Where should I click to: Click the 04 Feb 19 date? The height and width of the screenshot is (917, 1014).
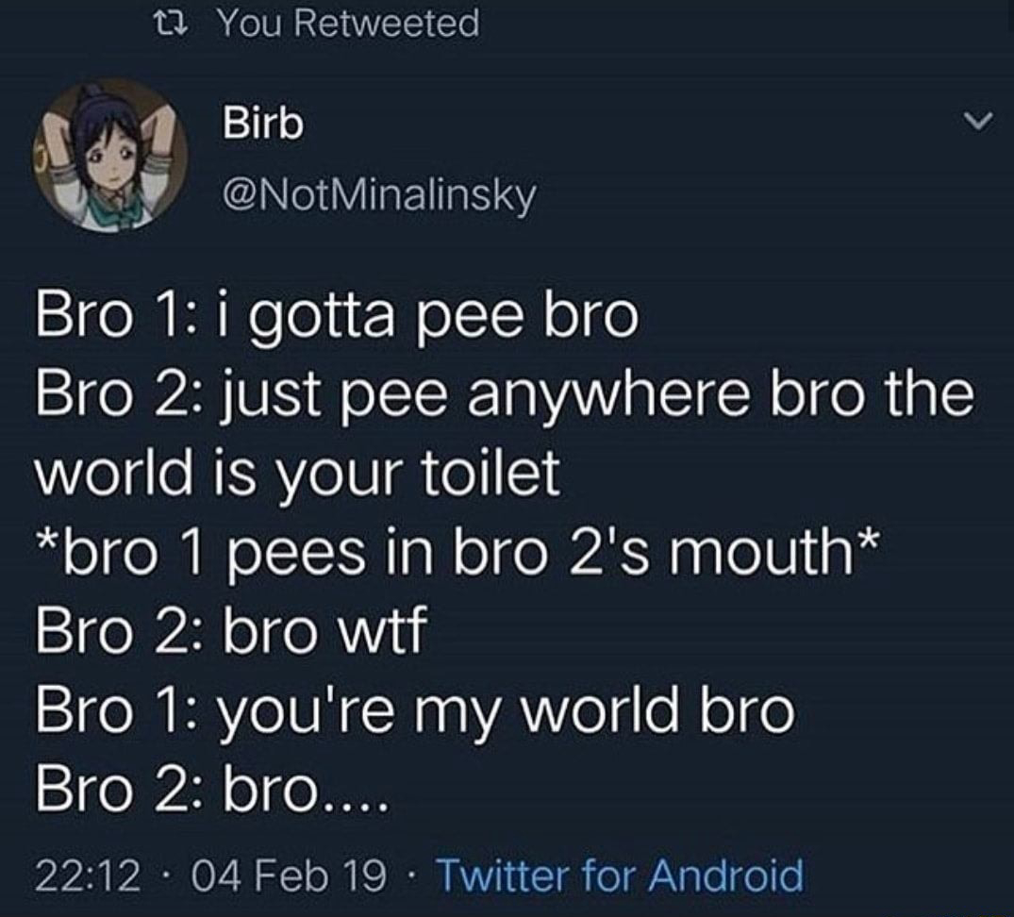pyautogui.click(x=289, y=875)
